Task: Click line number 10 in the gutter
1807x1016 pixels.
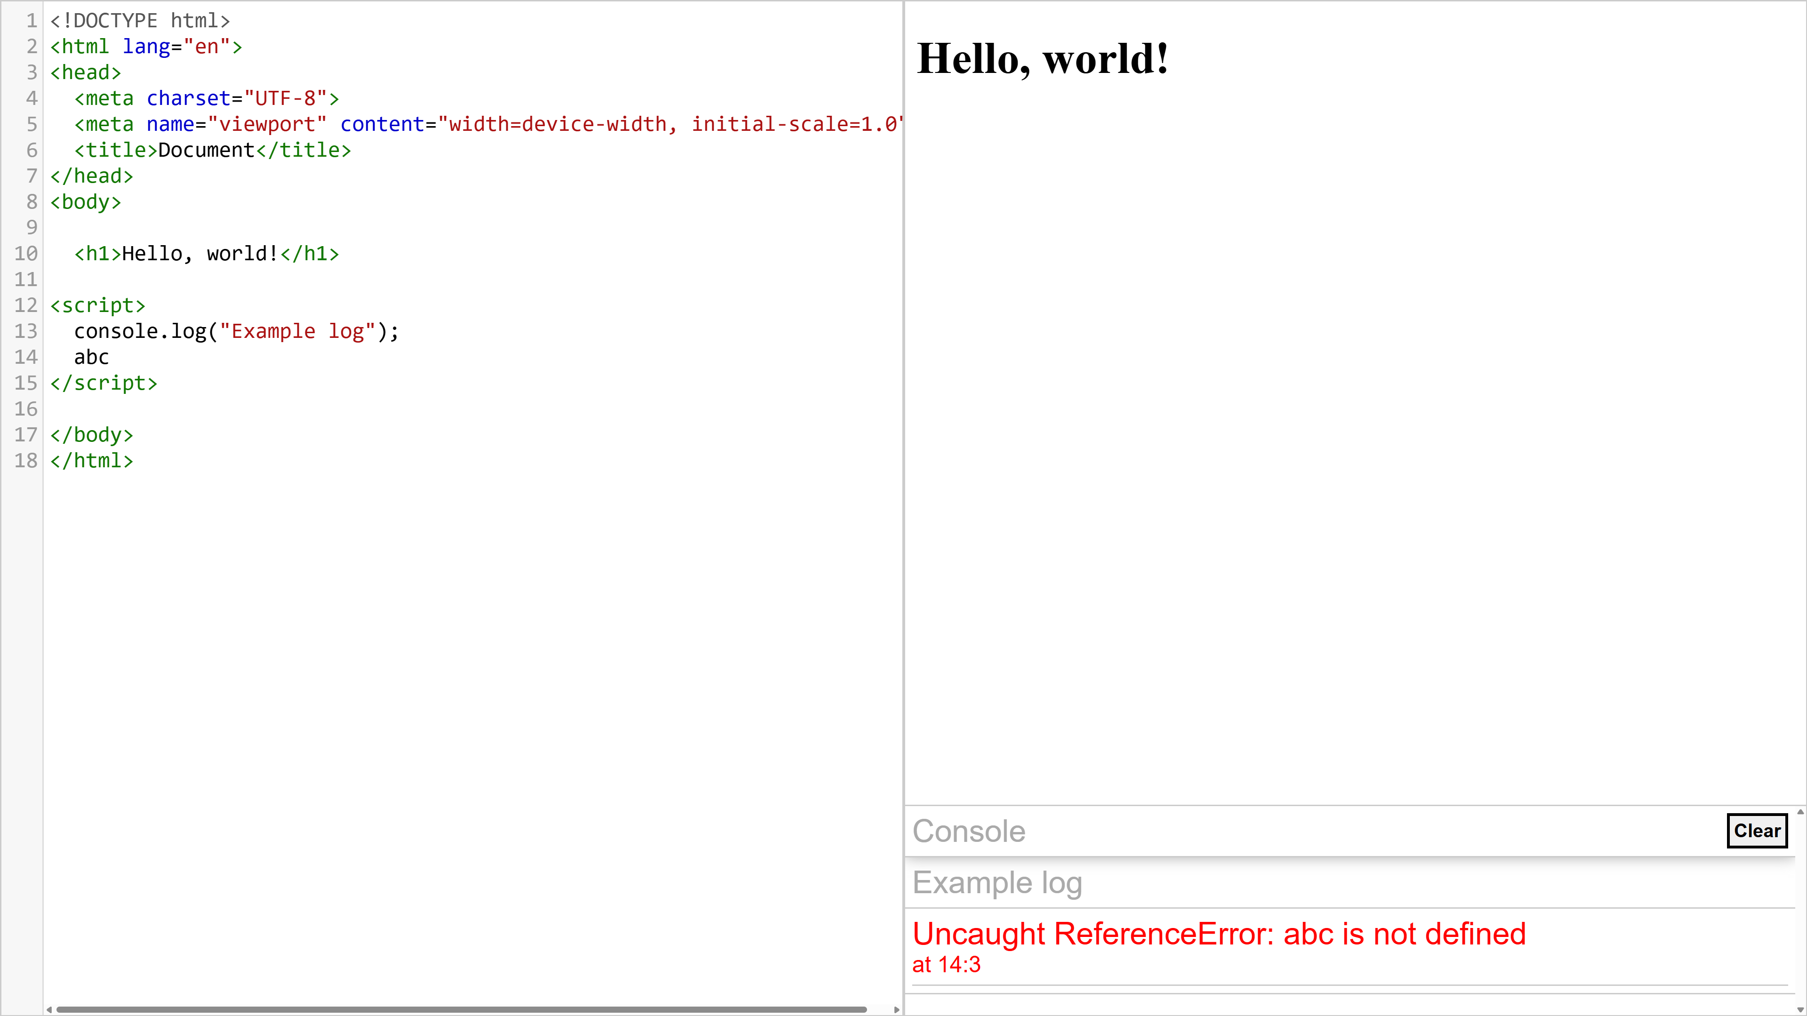Action: [x=26, y=254]
